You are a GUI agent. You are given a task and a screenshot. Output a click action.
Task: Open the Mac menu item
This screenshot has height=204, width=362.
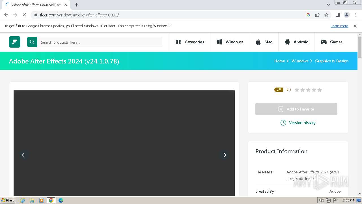coord(264,42)
